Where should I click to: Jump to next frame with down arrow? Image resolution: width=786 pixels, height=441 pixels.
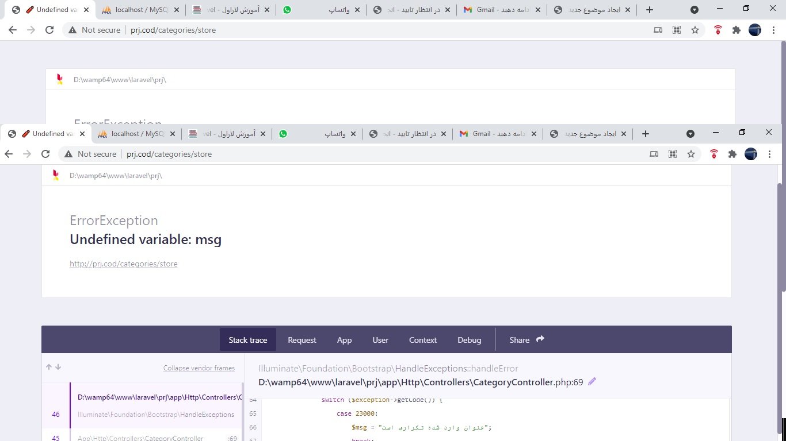58,367
